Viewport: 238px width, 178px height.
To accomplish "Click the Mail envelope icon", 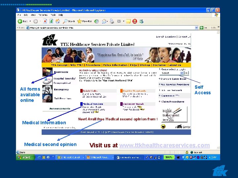I will pyautogui.click(x=104, y=21).
